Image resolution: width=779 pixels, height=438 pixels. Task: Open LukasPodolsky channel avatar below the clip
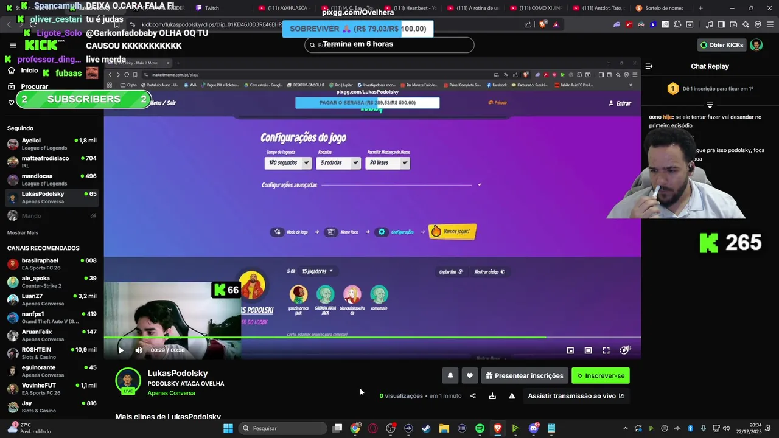[x=128, y=381]
